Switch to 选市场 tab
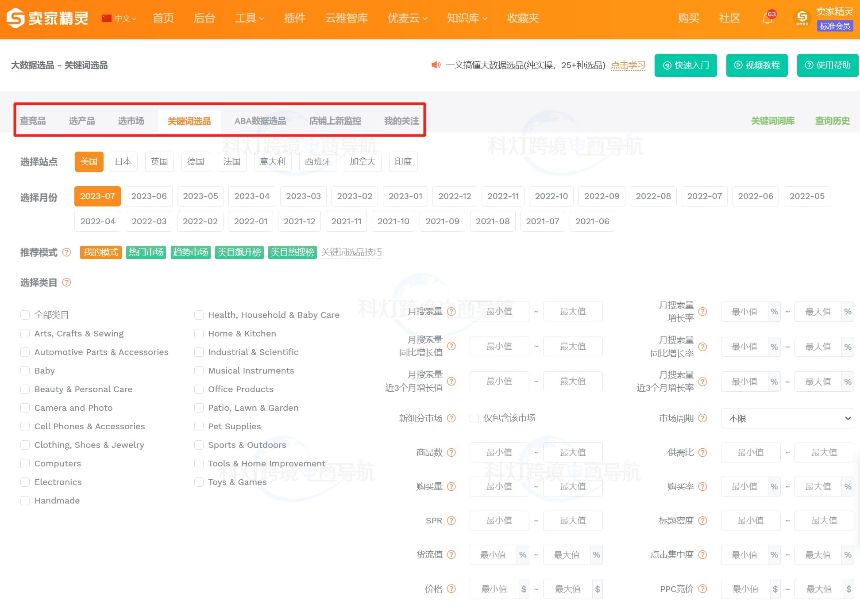This screenshot has width=860, height=607. point(131,121)
